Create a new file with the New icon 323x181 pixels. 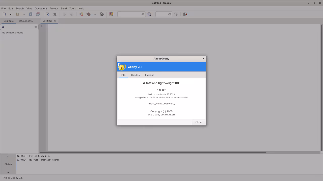(x=5, y=14)
